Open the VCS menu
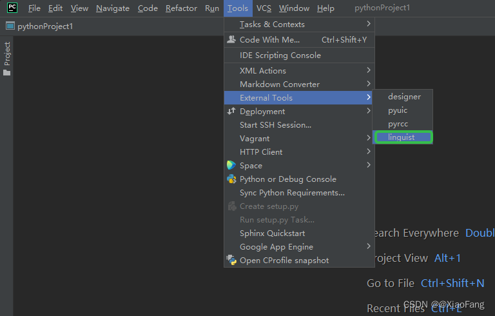495x316 pixels. coord(264,8)
